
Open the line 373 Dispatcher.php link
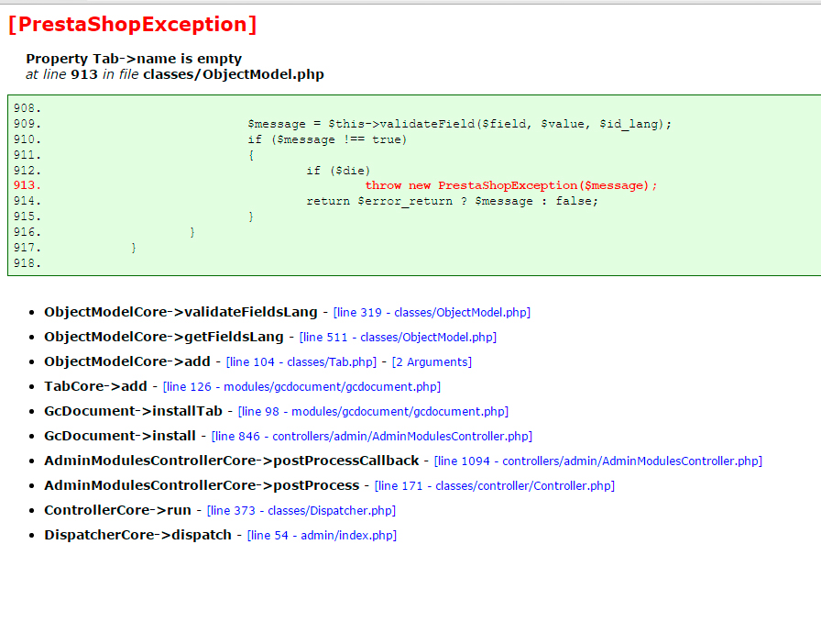coord(301,510)
